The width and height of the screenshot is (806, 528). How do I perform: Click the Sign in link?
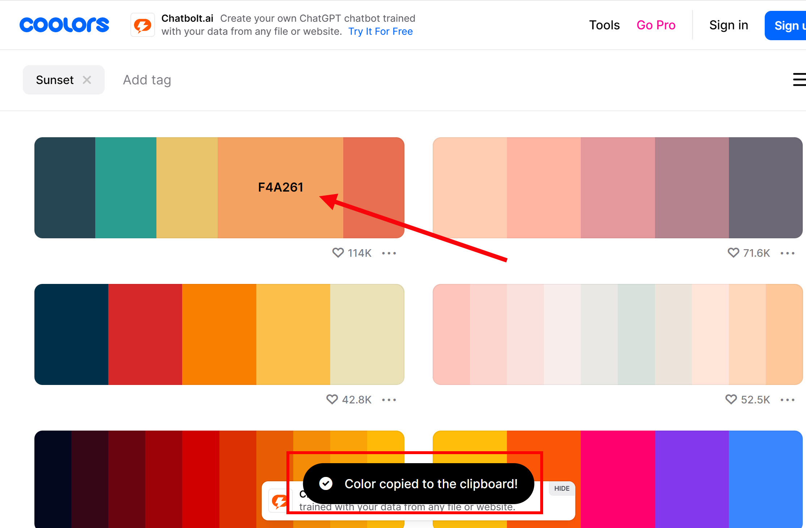tap(729, 25)
